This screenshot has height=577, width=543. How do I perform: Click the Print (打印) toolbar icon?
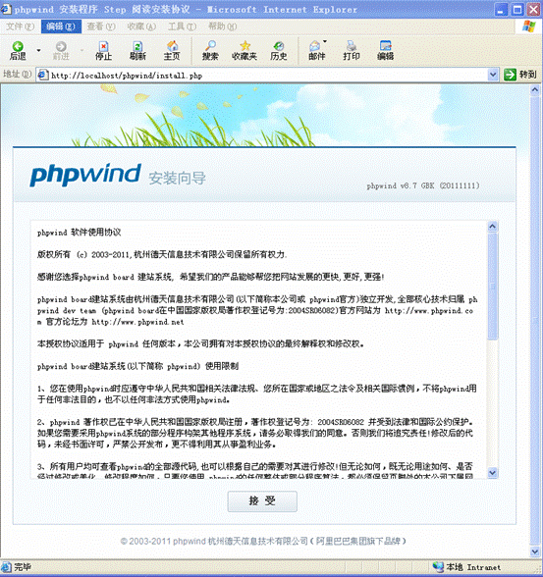tap(352, 50)
